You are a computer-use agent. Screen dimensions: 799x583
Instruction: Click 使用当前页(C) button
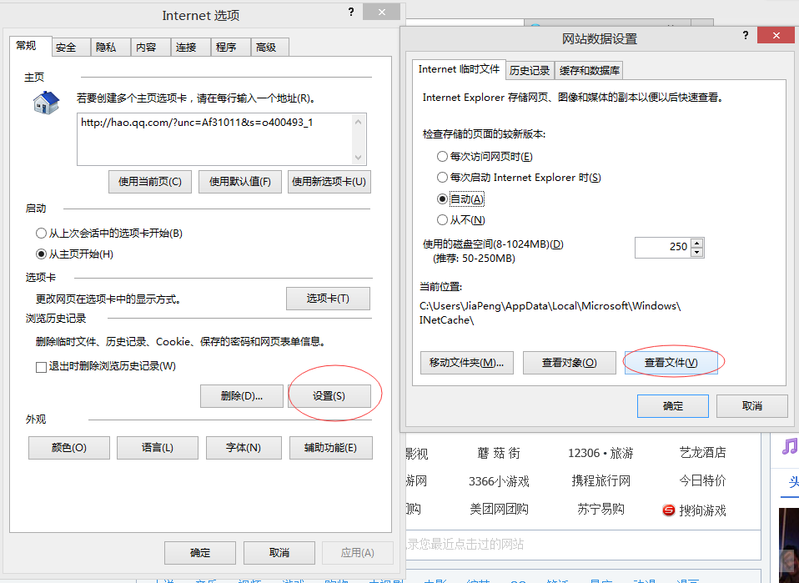[150, 182]
